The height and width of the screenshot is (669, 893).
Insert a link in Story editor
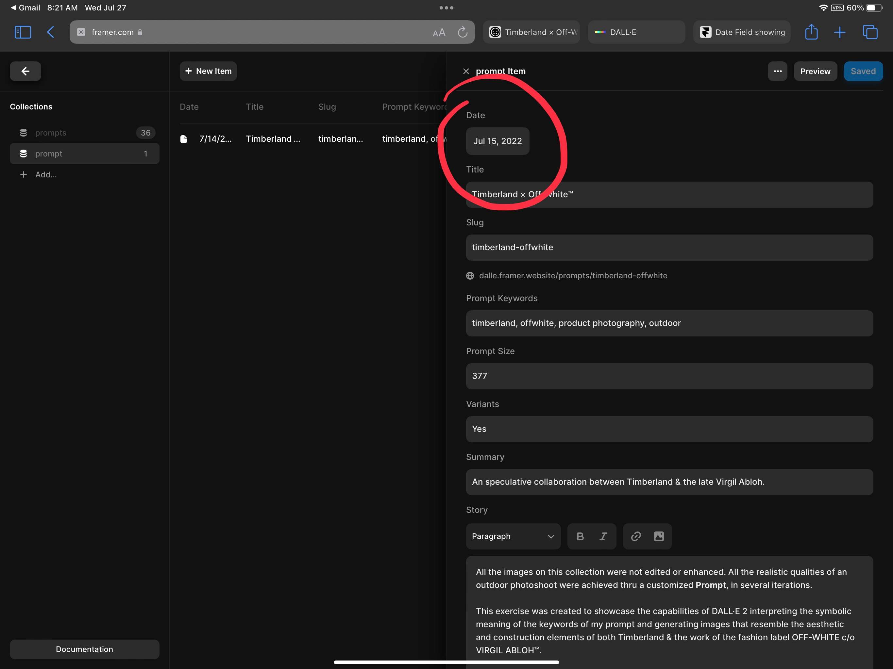pos(636,536)
